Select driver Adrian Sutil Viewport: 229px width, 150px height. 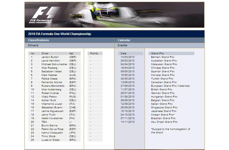[x=49, y=100]
